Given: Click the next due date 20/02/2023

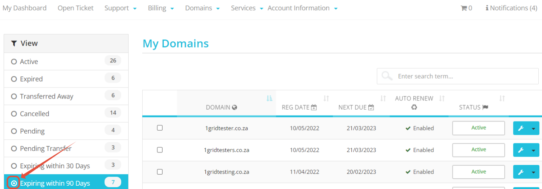Looking at the screenshot, I should coord(361,172).
